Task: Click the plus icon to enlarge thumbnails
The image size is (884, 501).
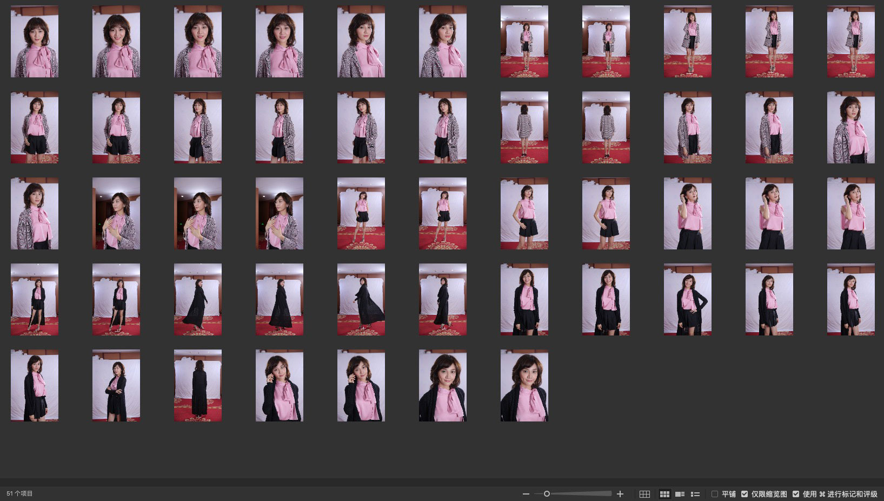Action: pyautogui.click(x=620, y=494)
